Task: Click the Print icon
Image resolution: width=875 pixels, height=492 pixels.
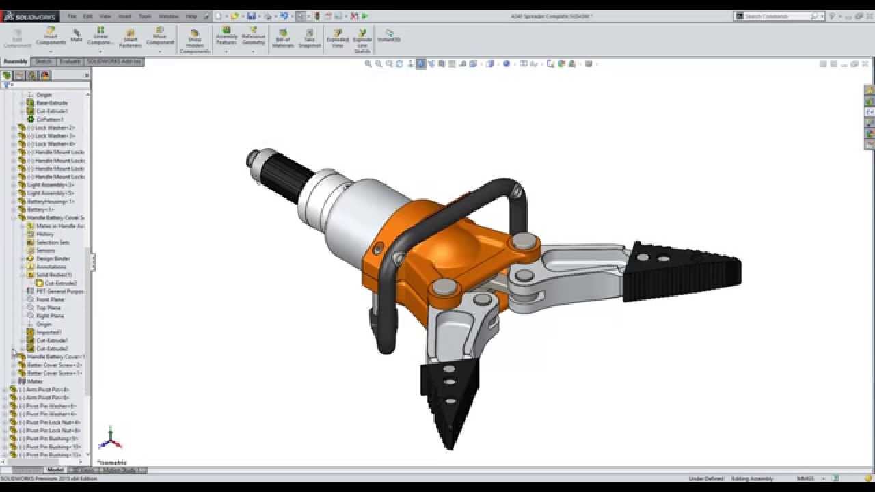Action: pos(268,16)
